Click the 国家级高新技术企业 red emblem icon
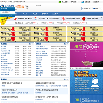103x103 pixels. point(15,19)
